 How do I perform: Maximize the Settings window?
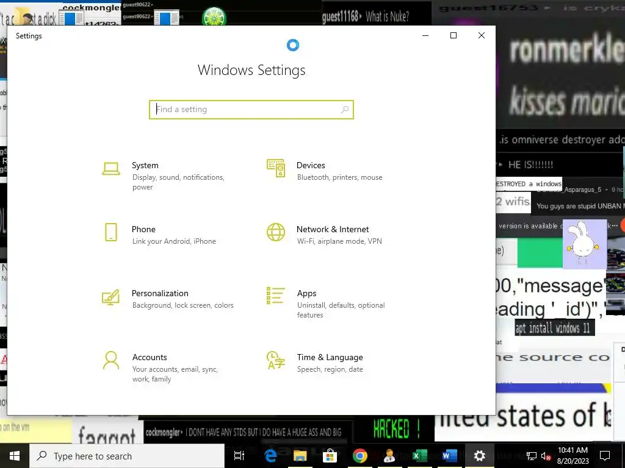[x=453, y=35]
